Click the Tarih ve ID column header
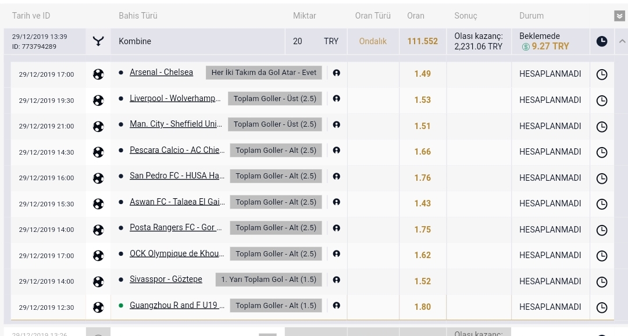 [x=31, y=16]
